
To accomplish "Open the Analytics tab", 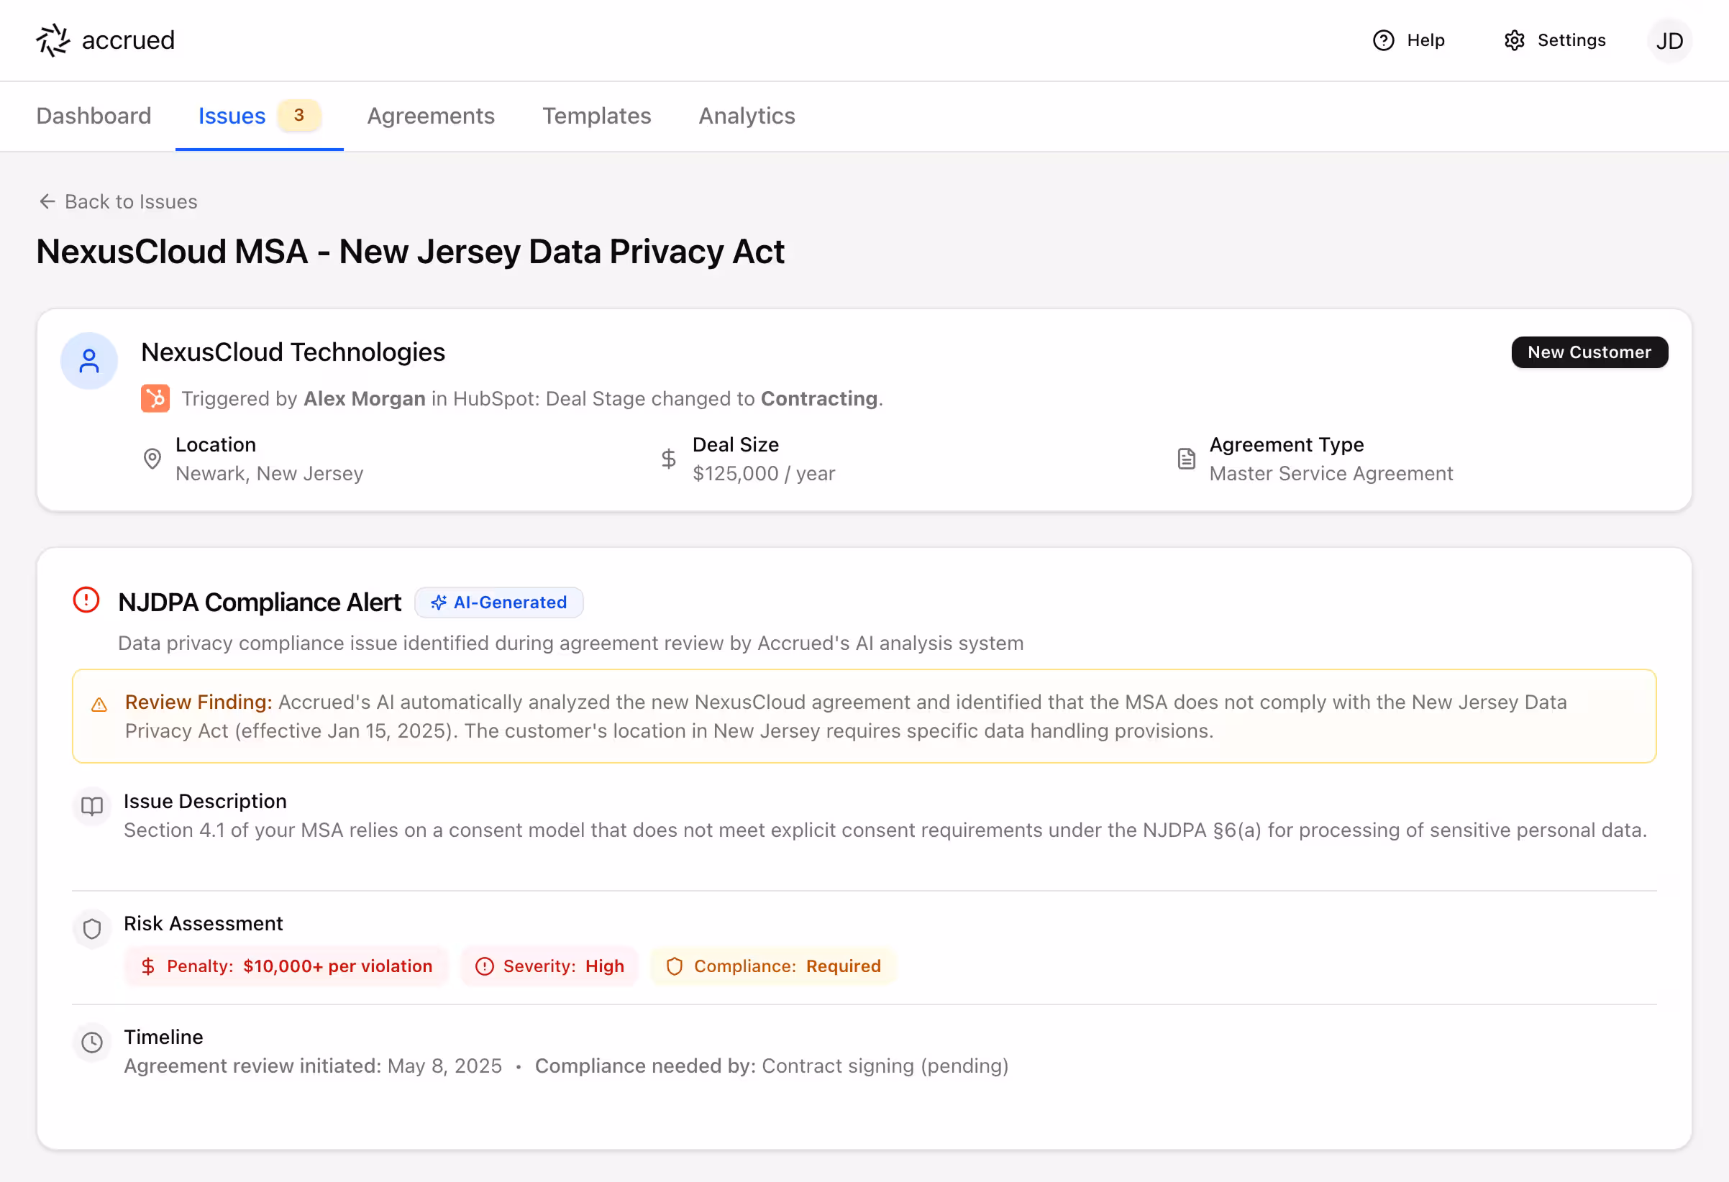I will point(747,116).
